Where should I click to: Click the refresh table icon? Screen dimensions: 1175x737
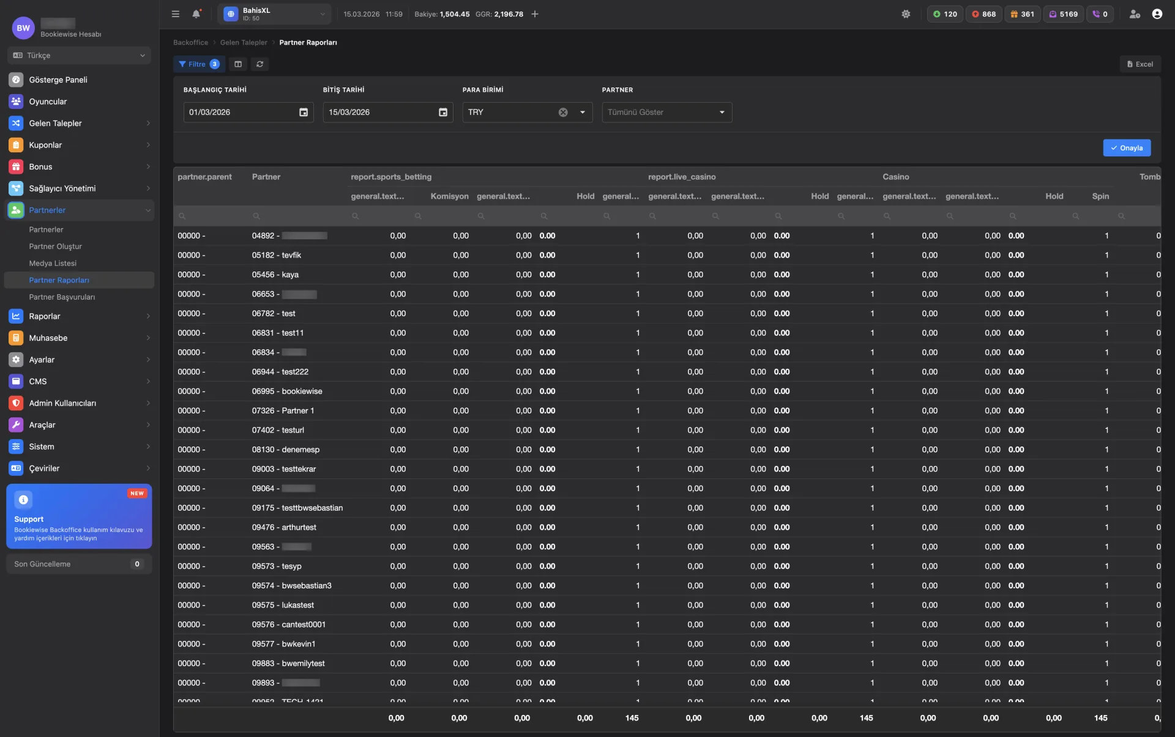(259, 64)
